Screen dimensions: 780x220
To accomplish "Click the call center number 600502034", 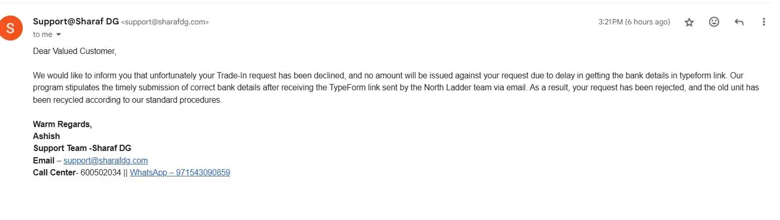I will (101, 173).
